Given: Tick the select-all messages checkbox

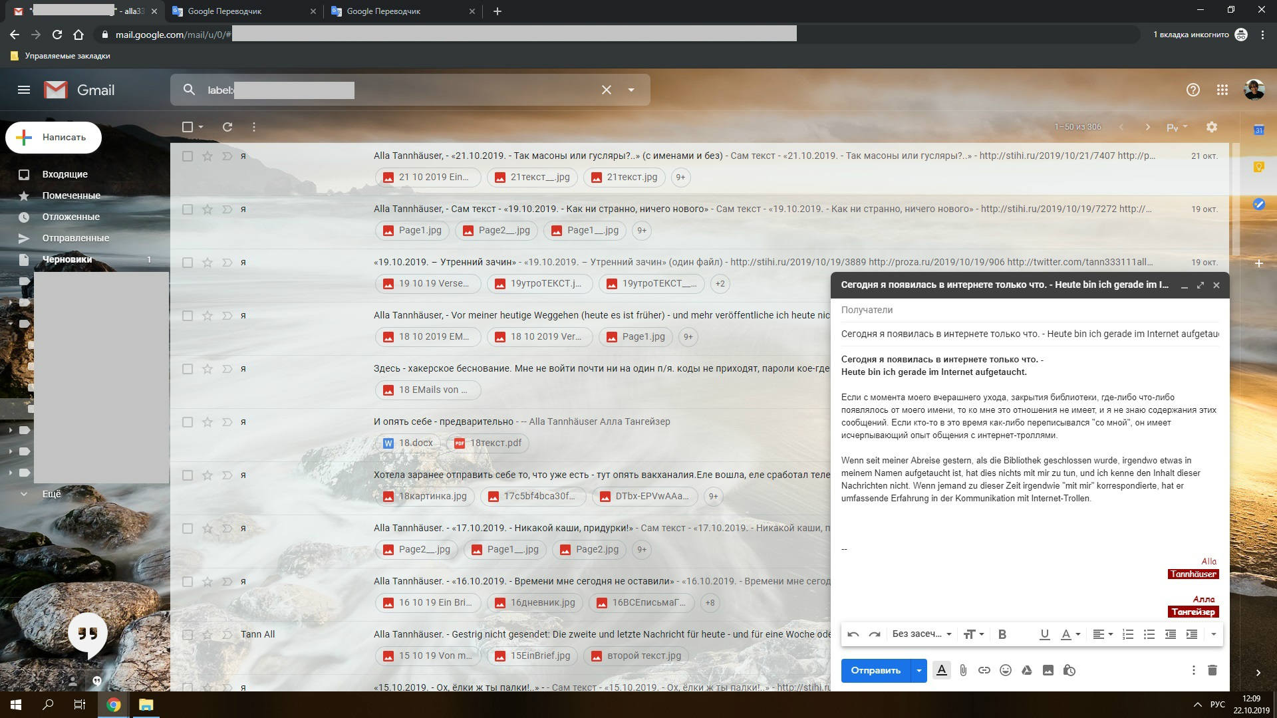Looking at the screenshot, I should pyautogui.click(x=188, y=127).
